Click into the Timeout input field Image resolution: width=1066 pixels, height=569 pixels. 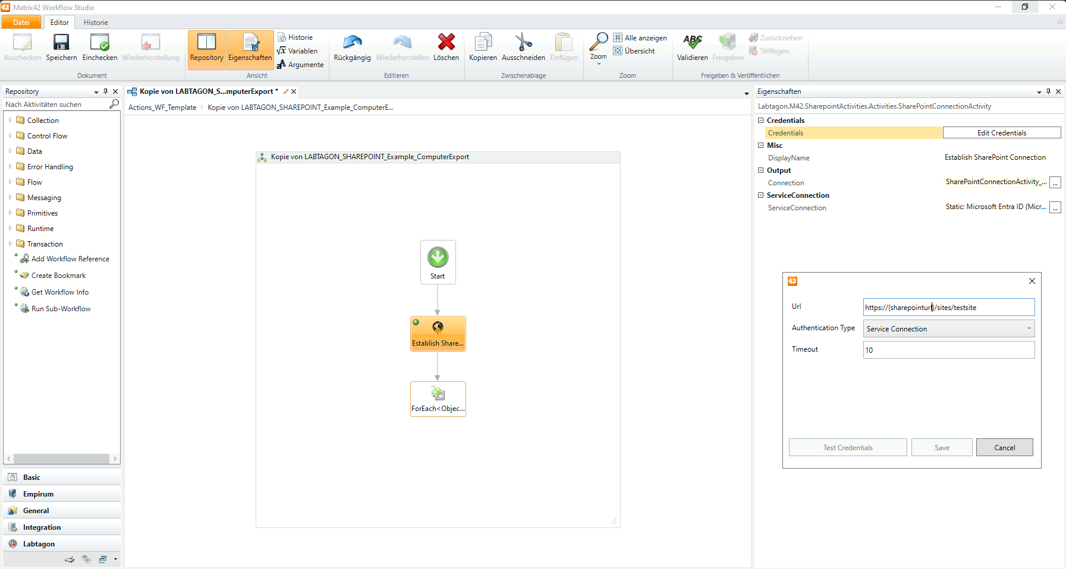click(948, 350)
